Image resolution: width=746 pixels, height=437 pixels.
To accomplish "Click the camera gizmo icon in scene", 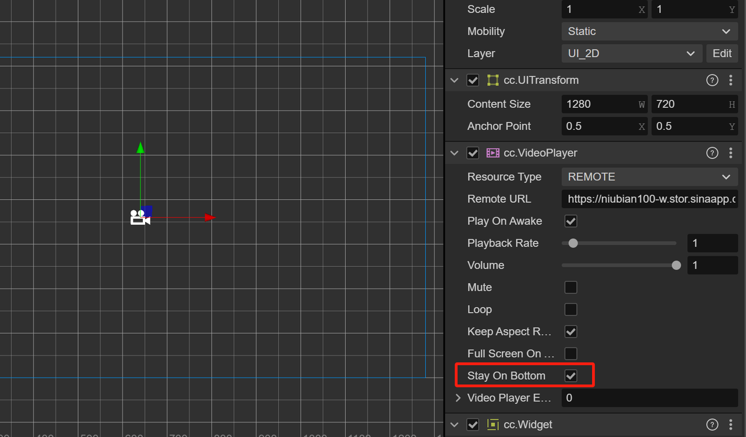I will (x=139, y=217).
